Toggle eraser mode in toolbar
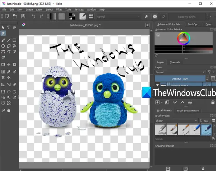This screenshot has height=171, width=216. [x=146, y=17]
